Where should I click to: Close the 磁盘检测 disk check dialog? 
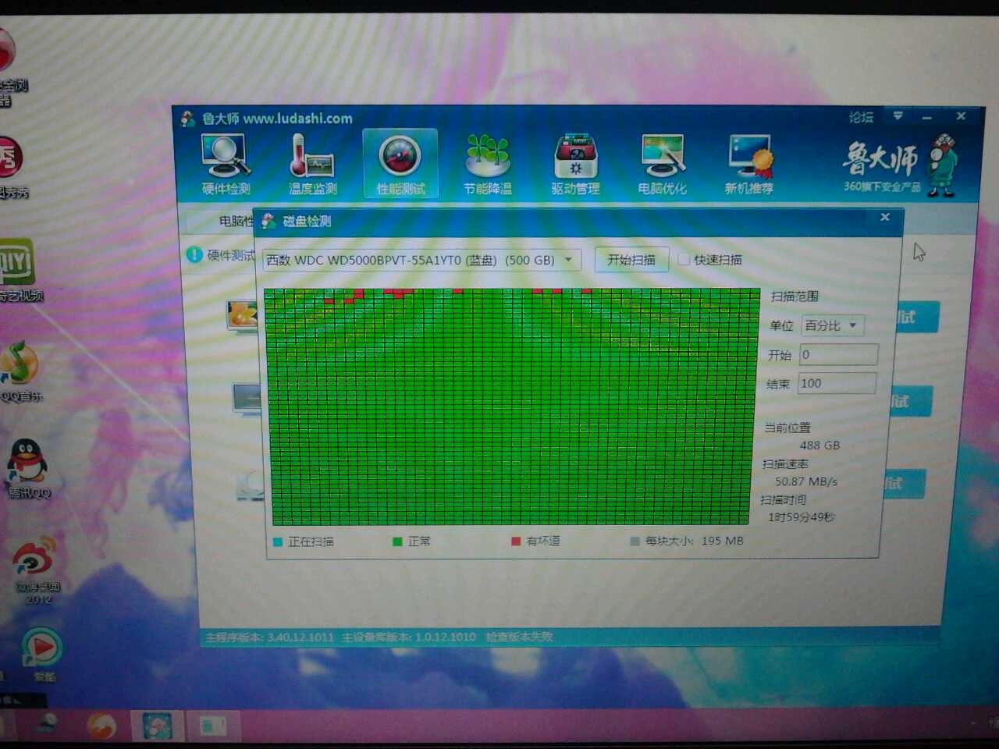884,218
